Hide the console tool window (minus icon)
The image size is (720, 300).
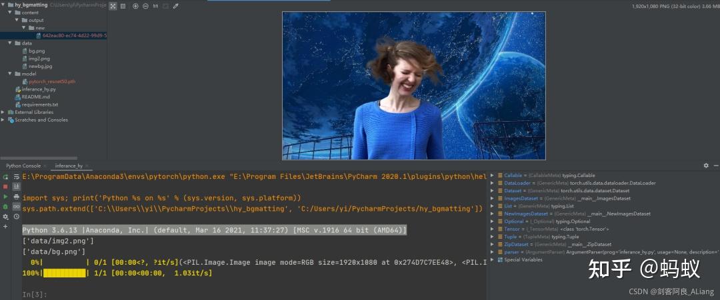pos(715,166)
